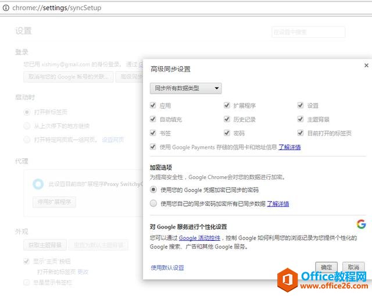
Task: Open 了解详情 link next to Google Payments
Action: pyautogui.click(x=289, y=147)
